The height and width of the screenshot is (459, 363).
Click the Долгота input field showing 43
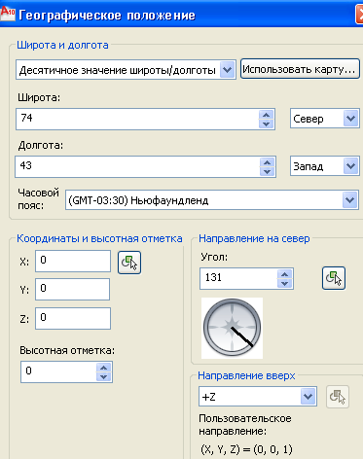(137, 166)
